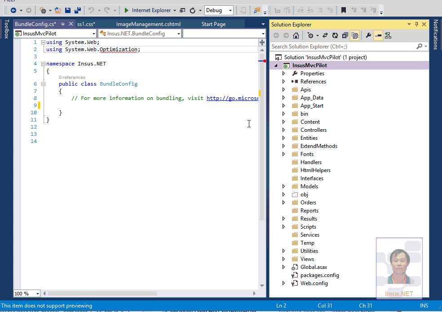The image size is (442, 312).
Task: Click the View Class Diagram icon
Action: pyautogui.click(x=388, y=35)
